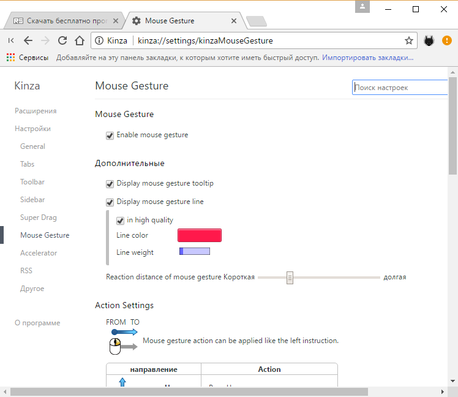Click the Kinza site label in address bar

pos(117,40)
